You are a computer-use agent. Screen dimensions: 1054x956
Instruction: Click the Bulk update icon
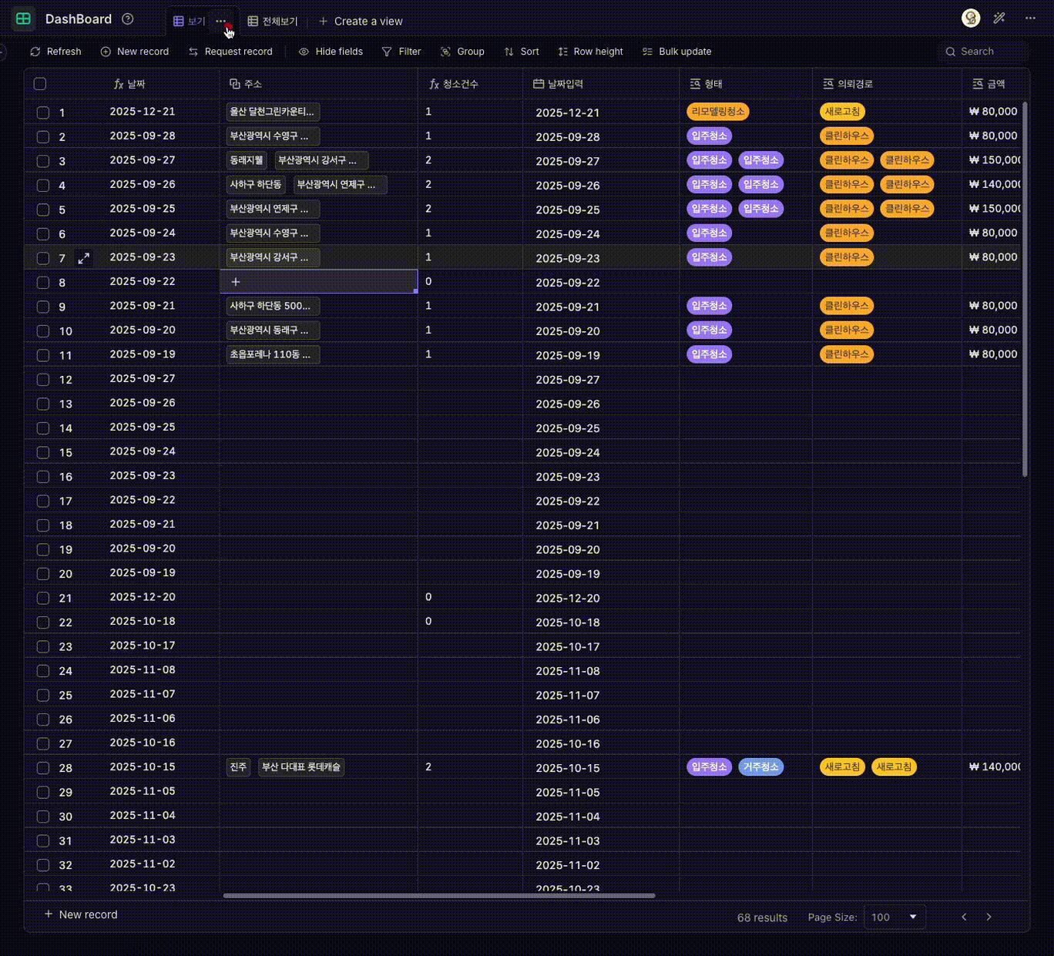pyautogui.click(x=647, y=52)
